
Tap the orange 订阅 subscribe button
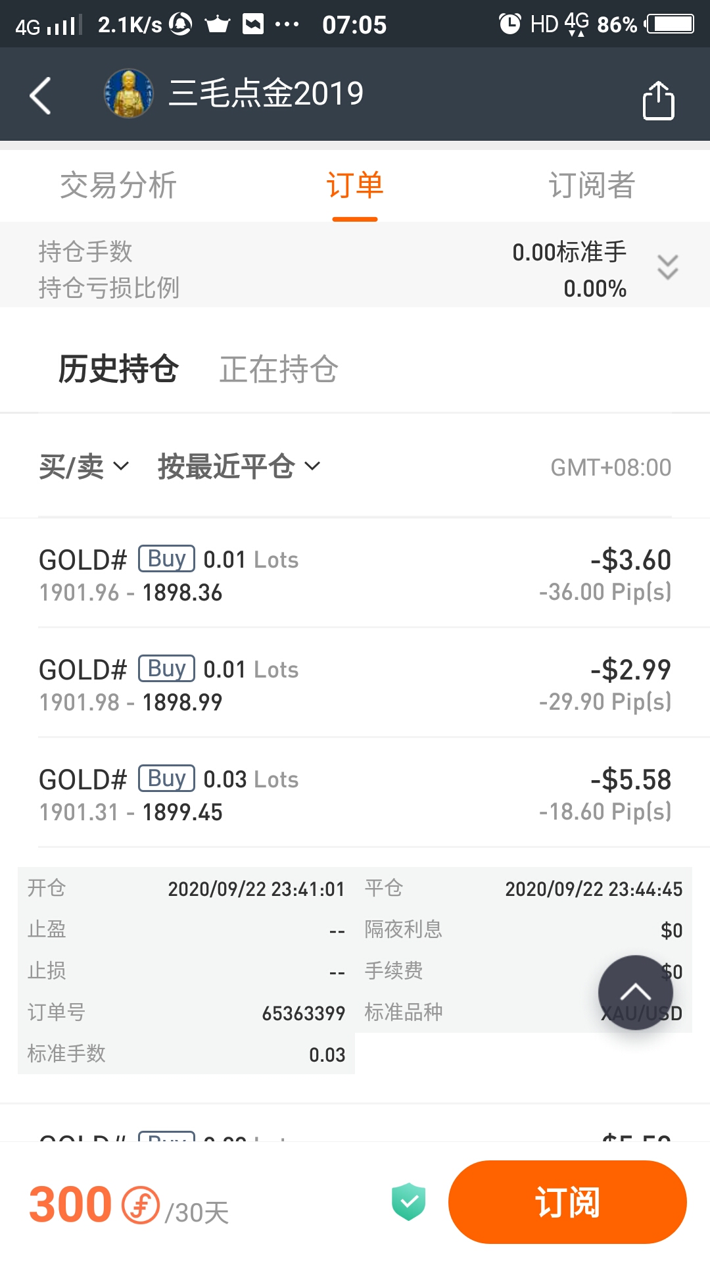[567, 1202]
